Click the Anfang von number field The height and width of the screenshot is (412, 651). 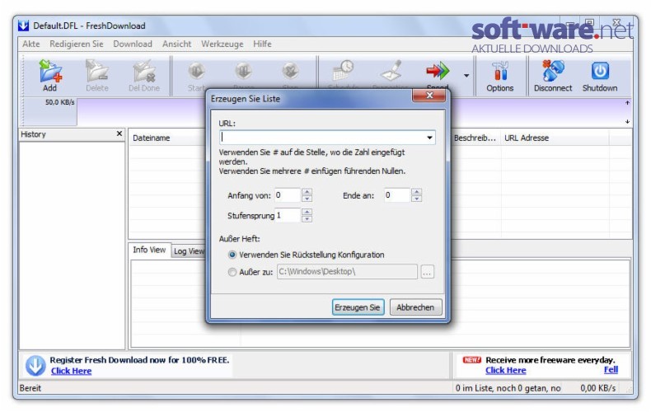288,194
